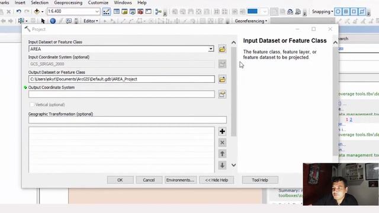Open the ModelBuilder icon
Screen dimensions: 379x213
point(159,11)
